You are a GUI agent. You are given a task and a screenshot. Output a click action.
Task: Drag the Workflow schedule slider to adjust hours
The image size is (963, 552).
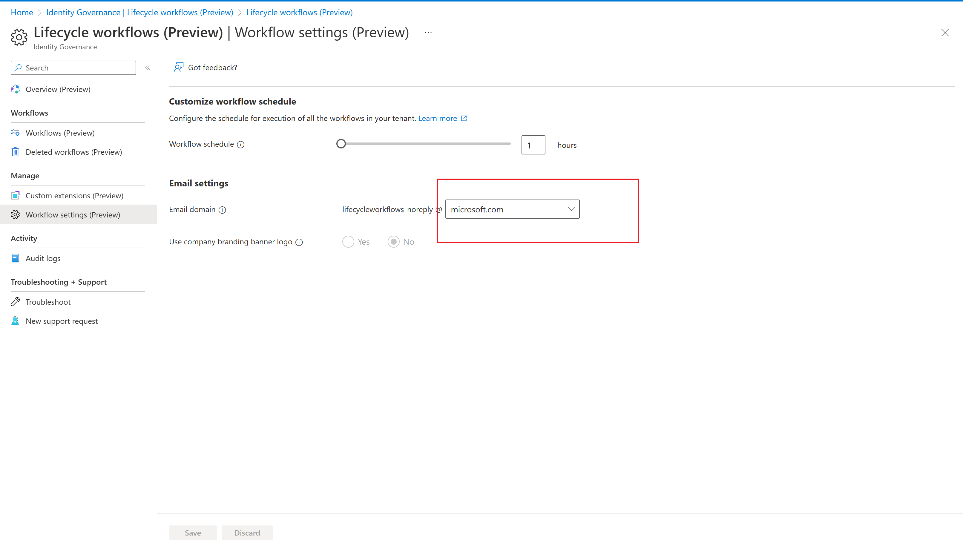pyautogui.click(x=341, y=143)
